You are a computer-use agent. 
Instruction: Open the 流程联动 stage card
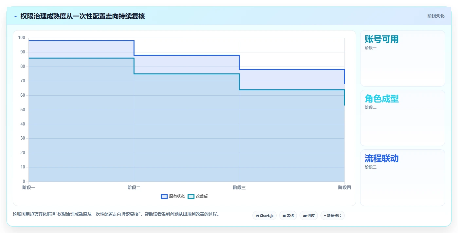[403, 178]
